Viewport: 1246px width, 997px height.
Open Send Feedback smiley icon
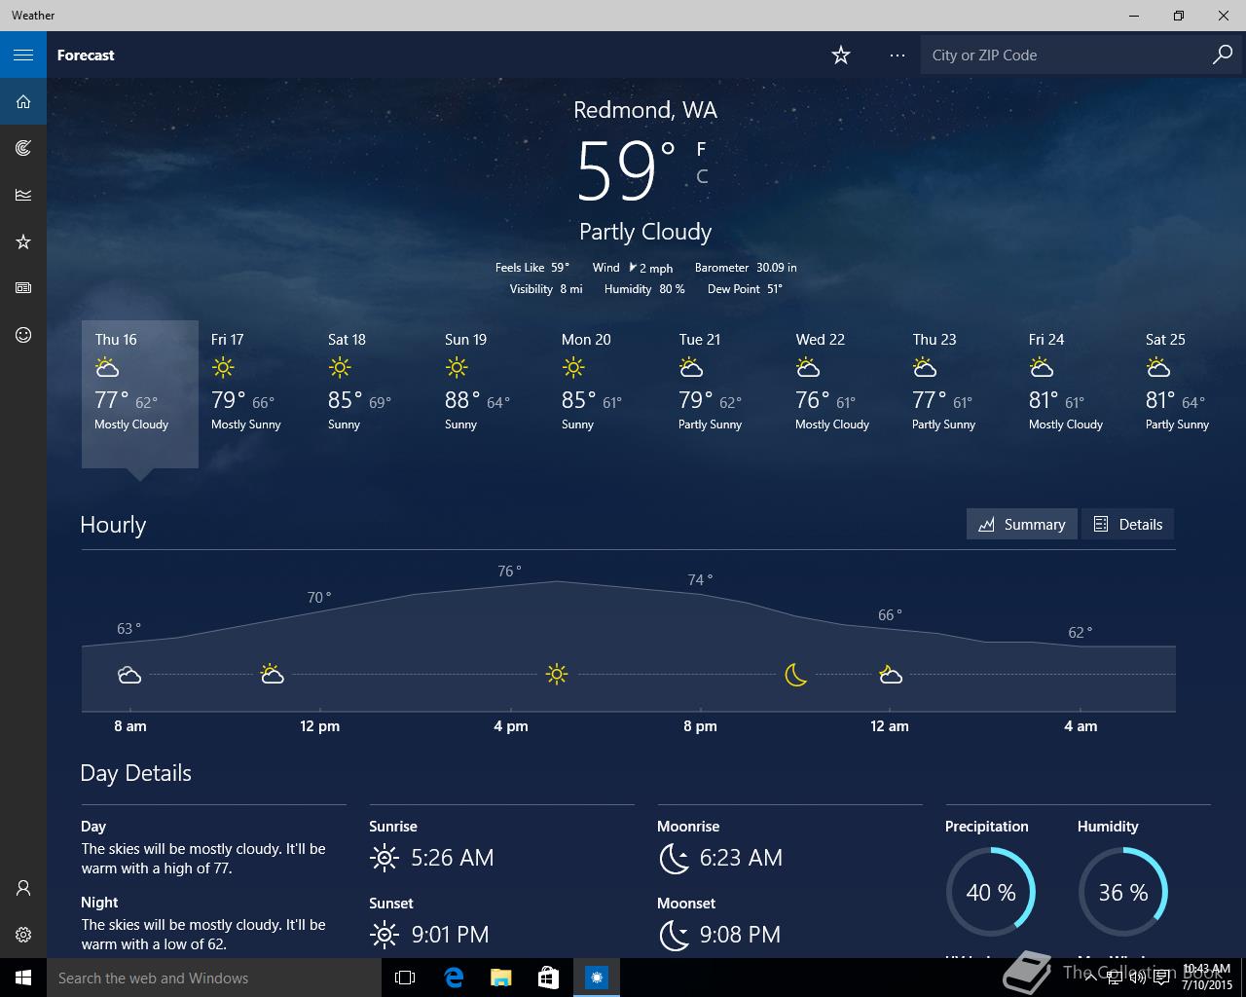click(x=23, y=335)
